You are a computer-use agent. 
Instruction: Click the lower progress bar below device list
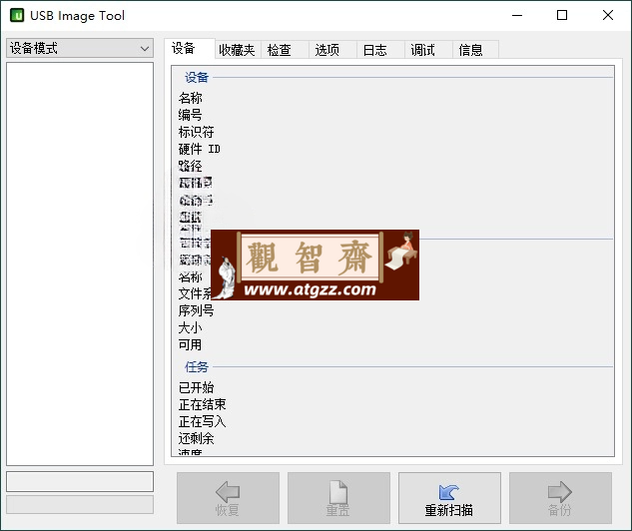tap(80, 504)
